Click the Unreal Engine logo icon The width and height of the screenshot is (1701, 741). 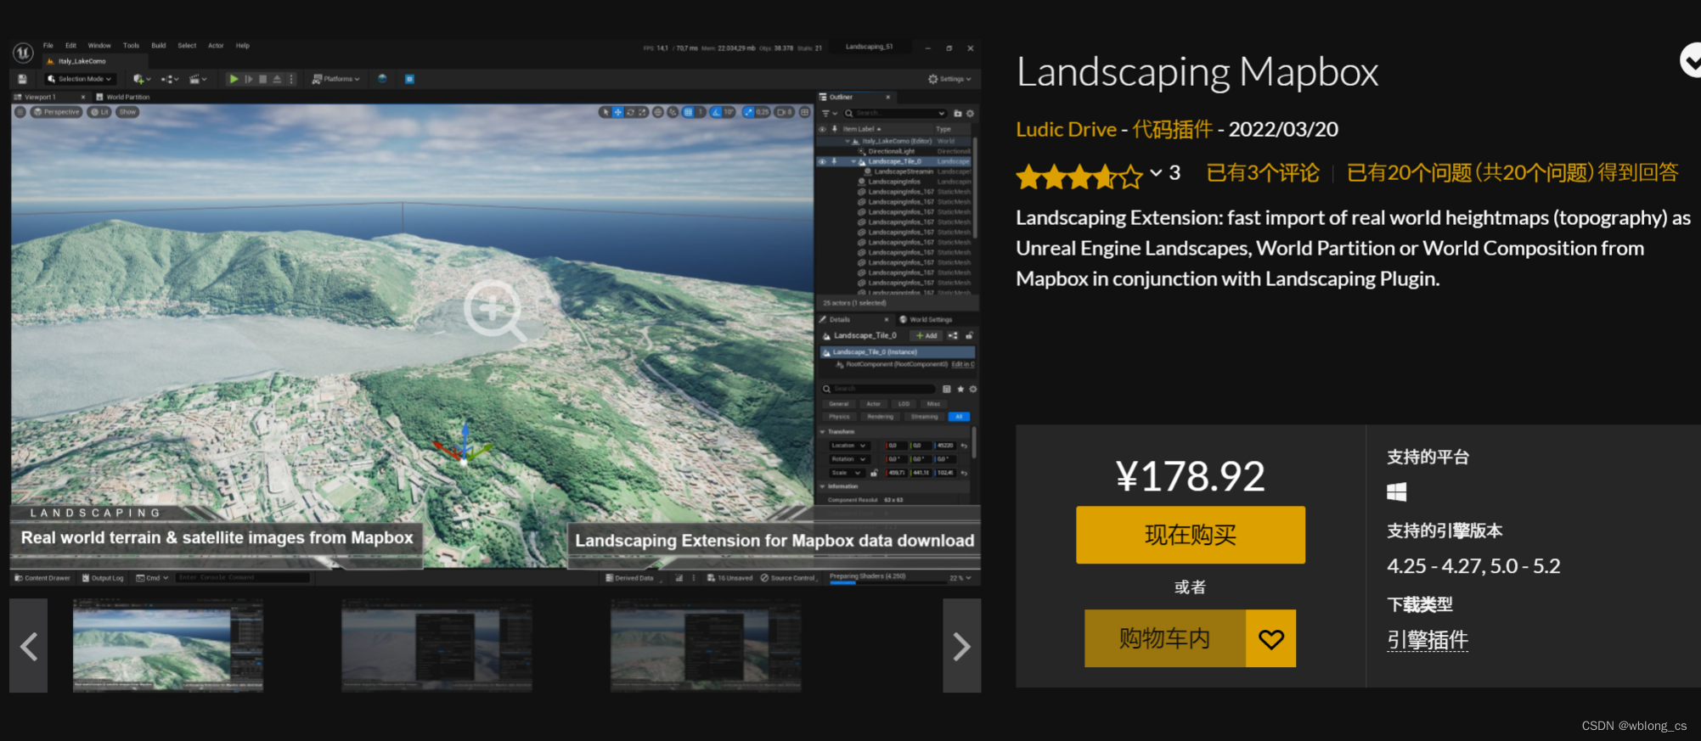tap(23, 53)
